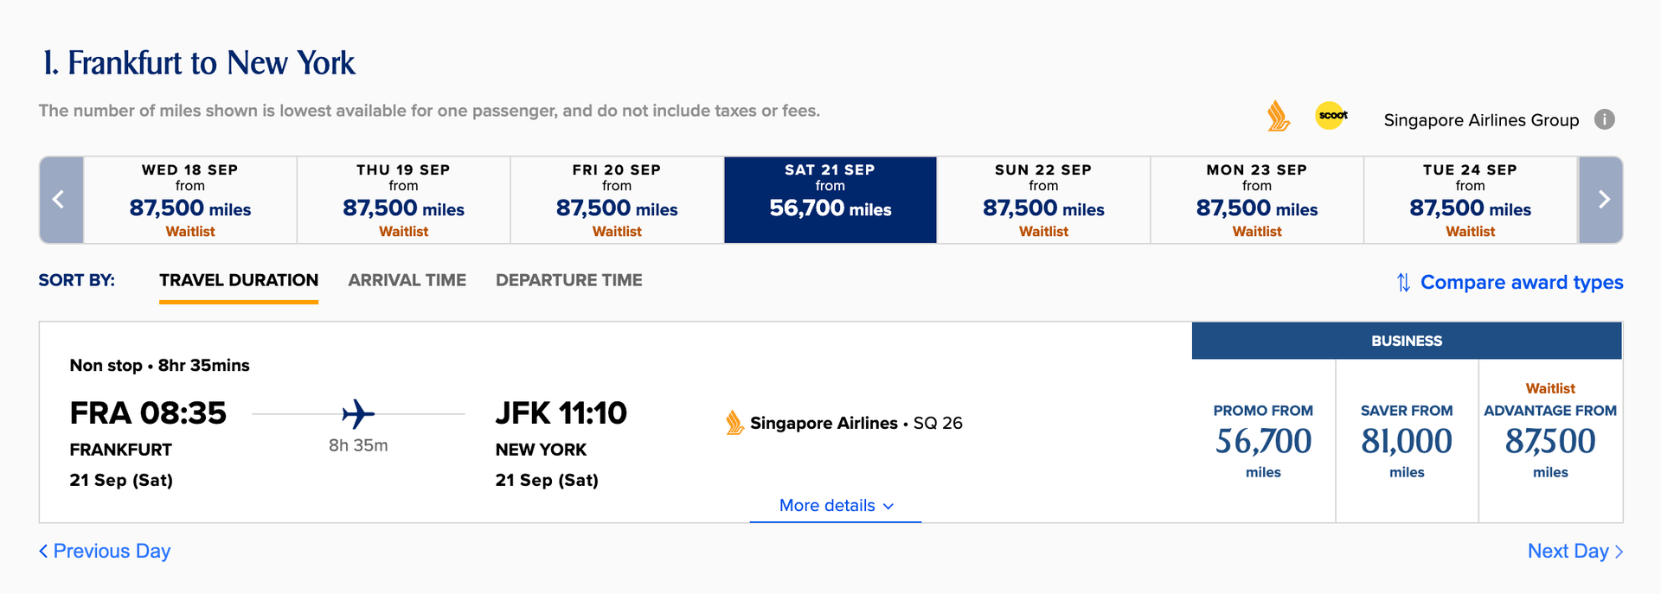Open the Compare award types link
Viewport: 1661px width, 594px height.
(1520, 282)
